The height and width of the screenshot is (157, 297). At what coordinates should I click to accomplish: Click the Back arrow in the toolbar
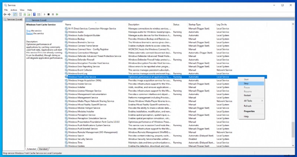(x=5, y=14)
